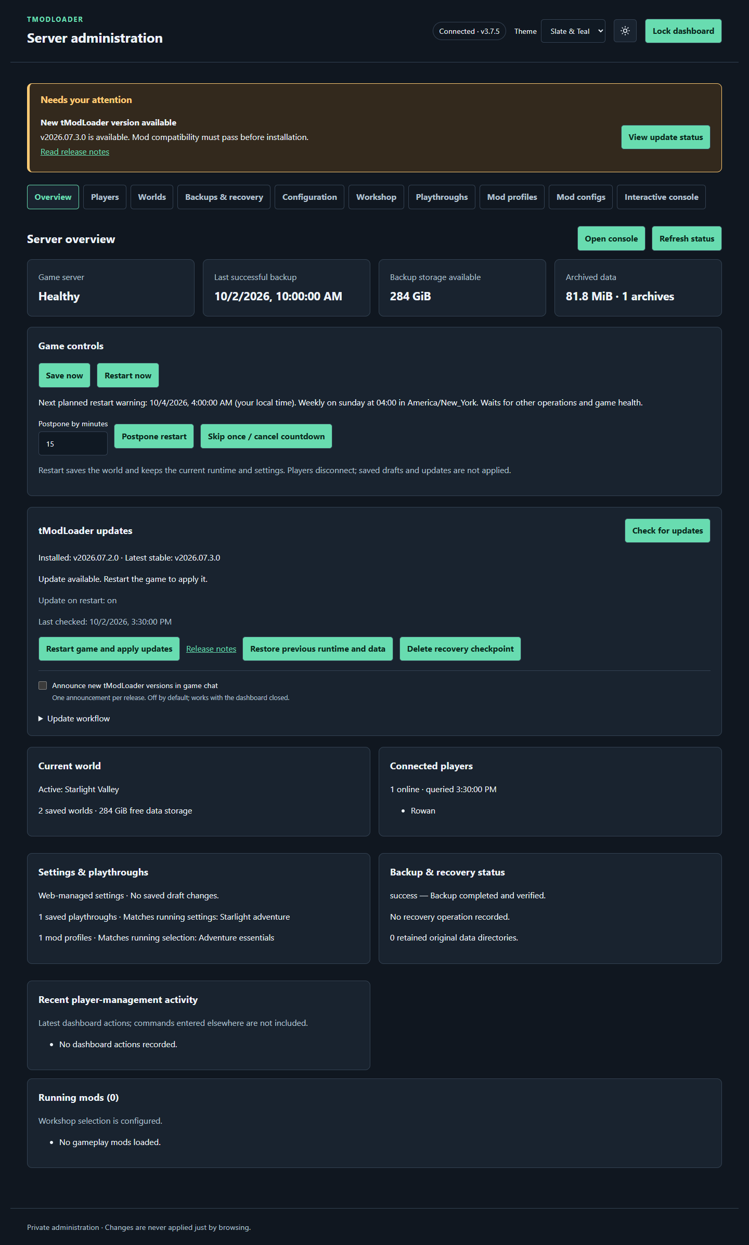Image resolution: width=749 pixels, height=1245 pixels.
Task: Open the Workshop tab
Action: click(376, 197)
